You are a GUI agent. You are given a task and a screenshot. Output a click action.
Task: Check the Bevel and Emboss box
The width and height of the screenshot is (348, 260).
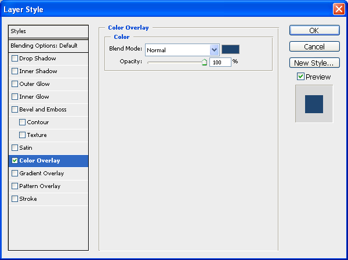[14, 110]
